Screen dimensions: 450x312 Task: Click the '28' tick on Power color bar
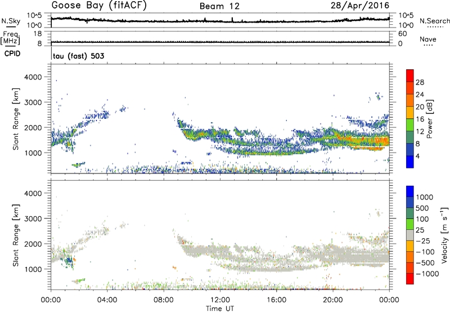(x=420, y=82)
